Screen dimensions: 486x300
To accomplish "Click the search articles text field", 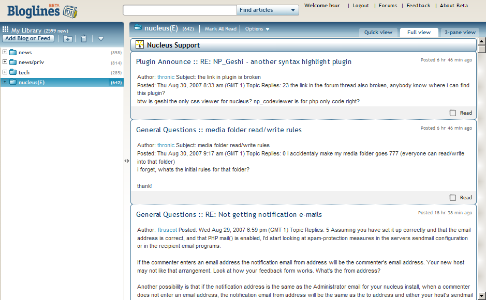I will (x=180, y=10).
